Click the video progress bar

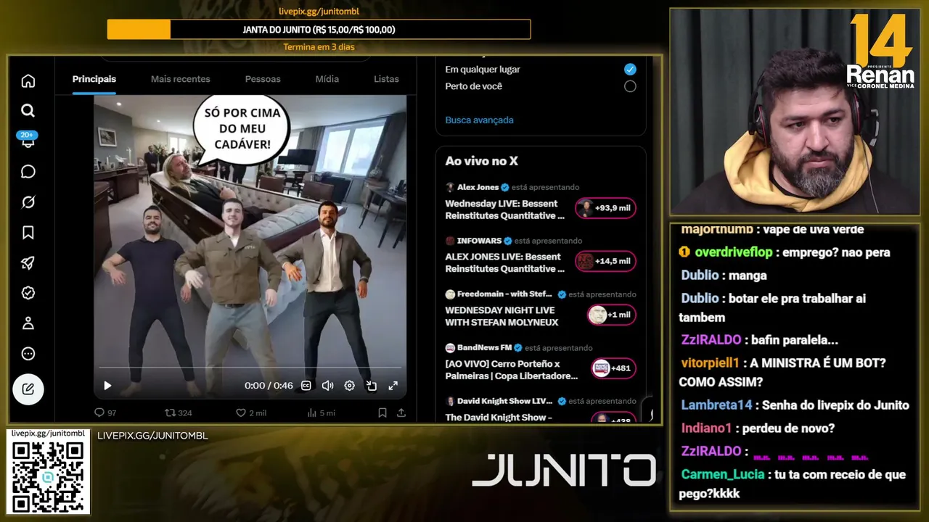[250, 368]
